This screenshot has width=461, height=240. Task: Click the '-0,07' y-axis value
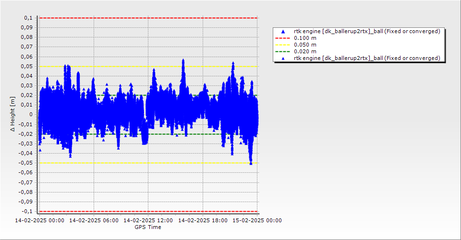[25, 182]
